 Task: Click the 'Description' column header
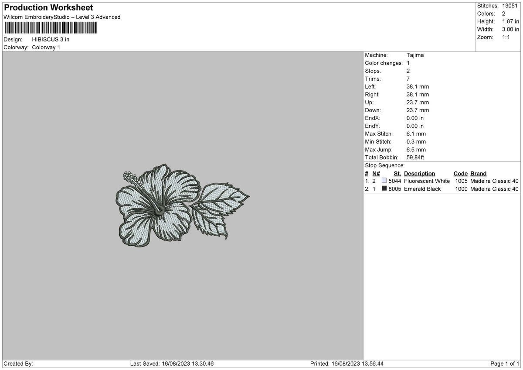coord(419,173)
